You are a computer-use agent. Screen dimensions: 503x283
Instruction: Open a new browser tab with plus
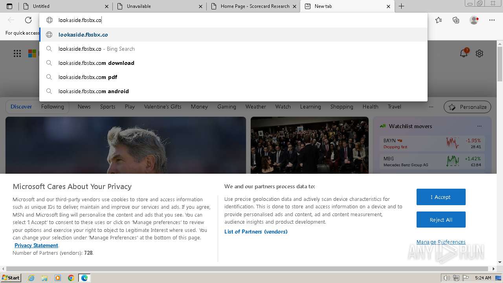point(401,6)
